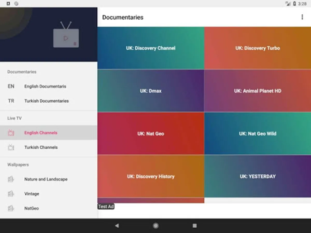Image resolution: width=311 pixels, height=233 pixels.
Task: Click the TV logo in drawer header
Action: pyautogui.click(x=66, y=35)
